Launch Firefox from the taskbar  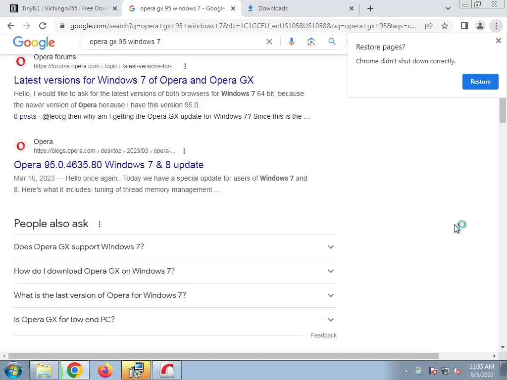point(105,370)
